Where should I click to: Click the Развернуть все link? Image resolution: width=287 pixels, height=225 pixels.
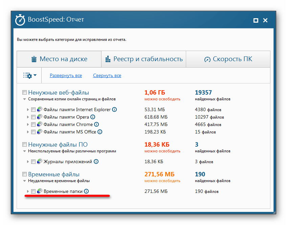(66, 76)
